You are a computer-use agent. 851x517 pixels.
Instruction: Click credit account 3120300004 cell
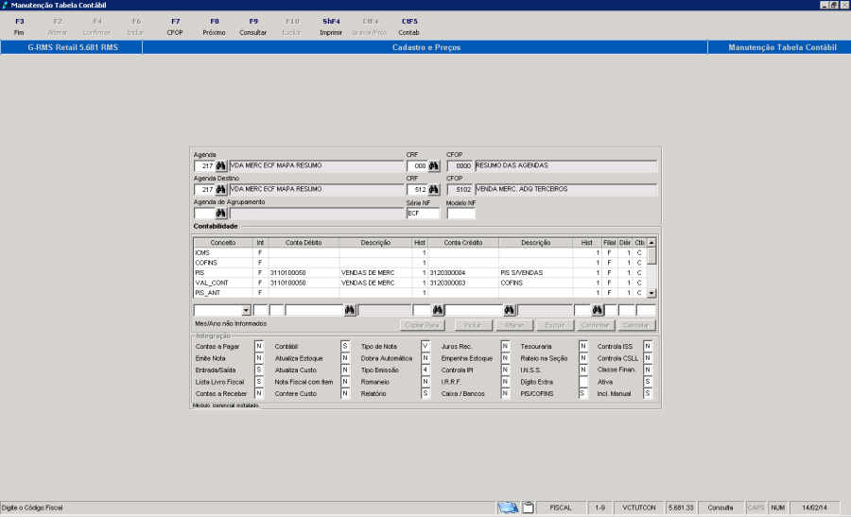pos(463,273)
